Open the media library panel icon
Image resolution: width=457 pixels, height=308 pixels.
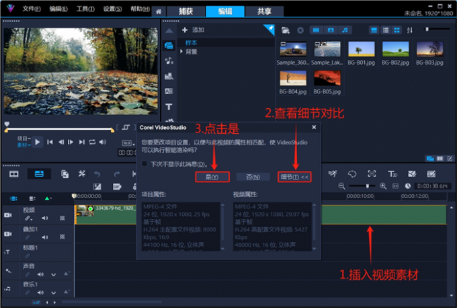point(169,46)
